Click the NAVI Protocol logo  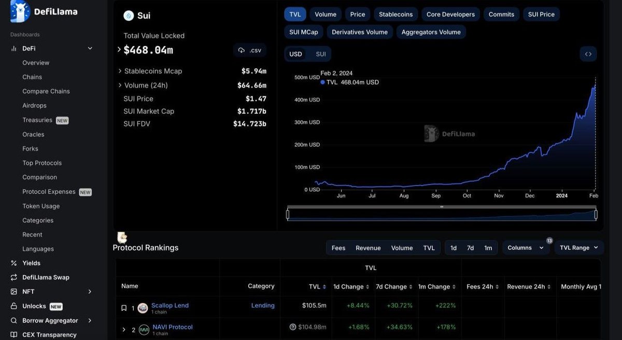pyautogui.click(x=144, y=330)
